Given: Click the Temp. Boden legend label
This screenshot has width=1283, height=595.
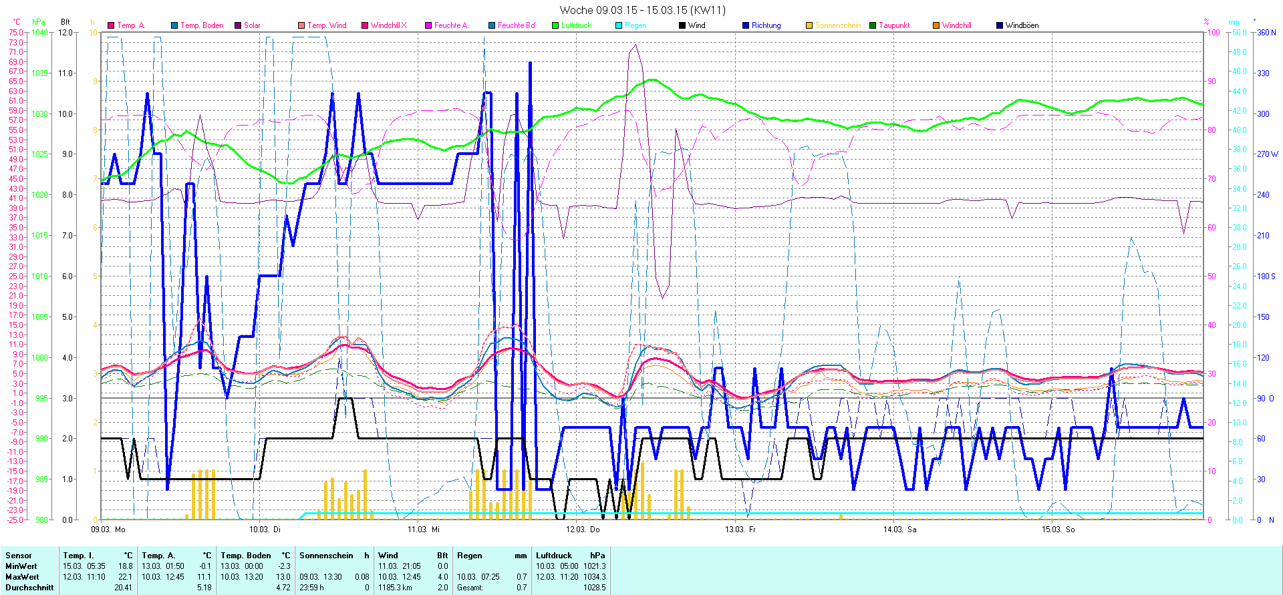Looking at the screenshot, I should point(202,25).
